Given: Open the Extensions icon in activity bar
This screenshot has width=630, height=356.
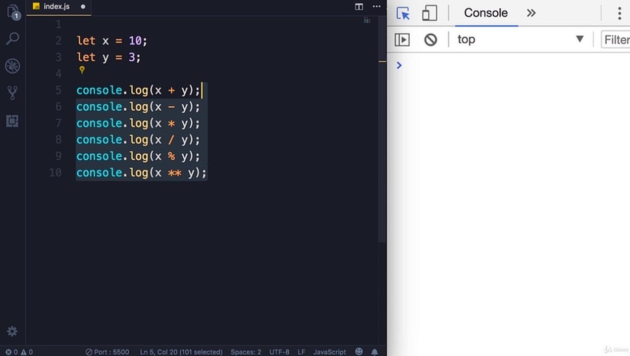Looking at the screenshot, I should click(x=13, y=121).
